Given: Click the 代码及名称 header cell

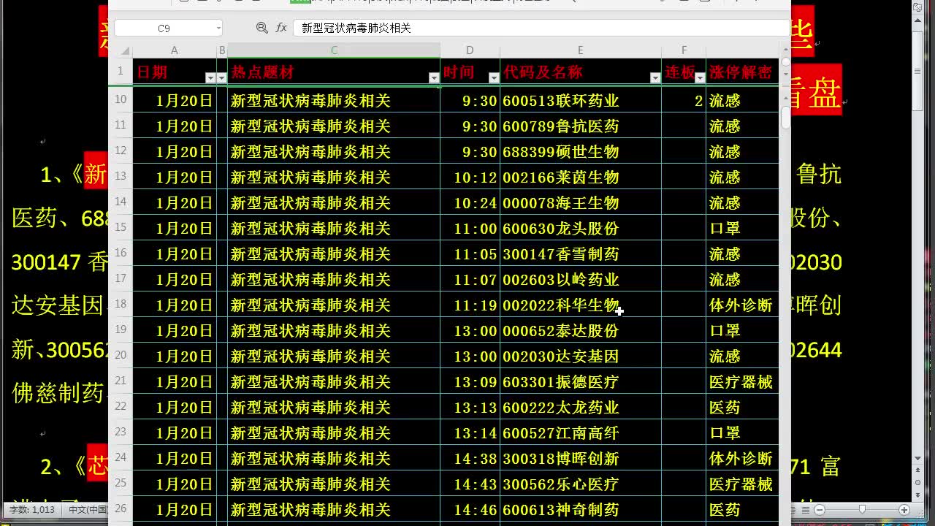Looking at the screenshot, I should point(581,72).
